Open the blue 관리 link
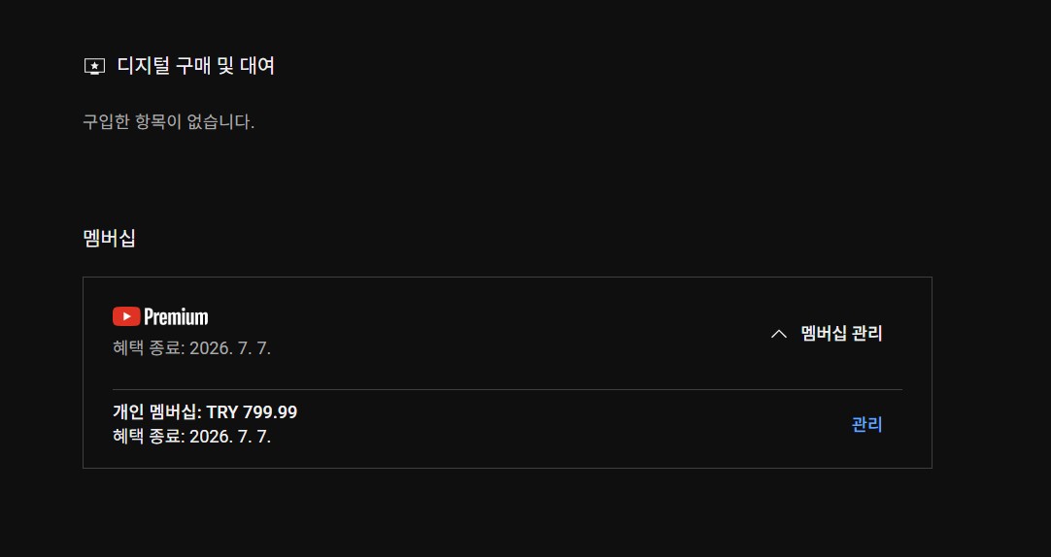 pyautogui.click(x=866, y=424)
